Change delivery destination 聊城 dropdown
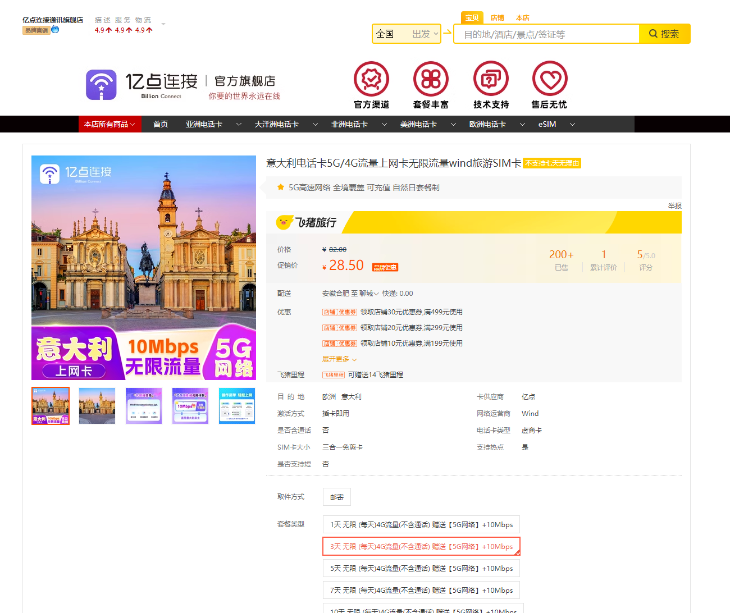The width and height of the screenshot is (730, 613). [x=369, y=294]
